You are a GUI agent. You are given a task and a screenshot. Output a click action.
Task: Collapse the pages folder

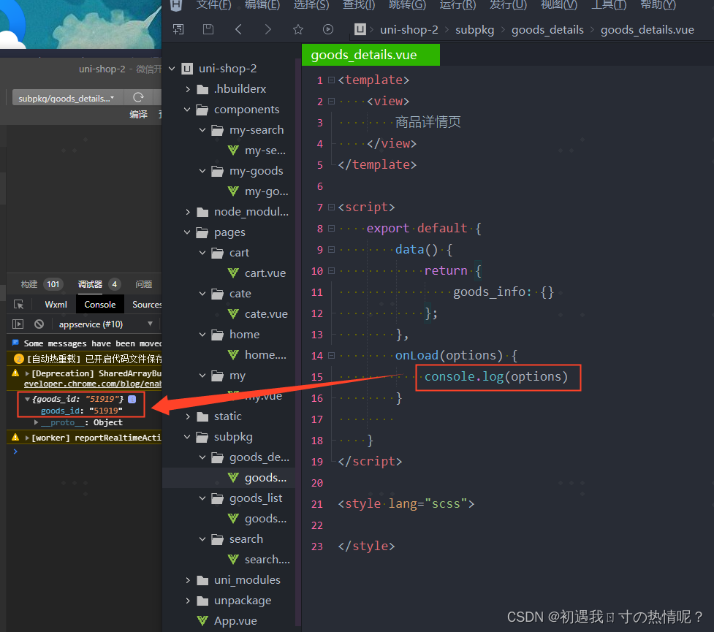(x=187, y=232)
